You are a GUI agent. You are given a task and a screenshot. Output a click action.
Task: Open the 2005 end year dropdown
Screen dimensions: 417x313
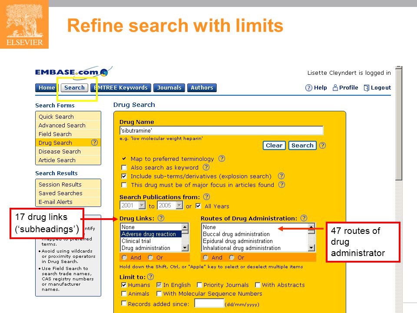coord(179,205)
